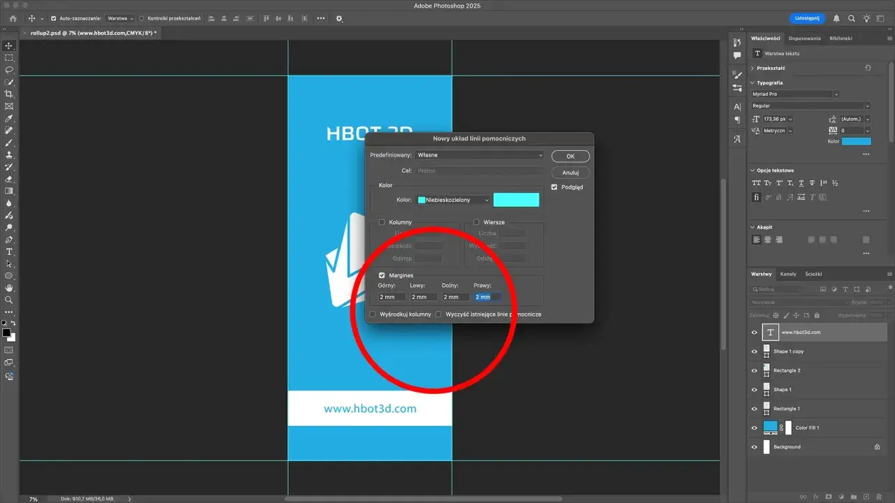Screen dimensions: 895x503
Task: Select the Move tool
Action: coord(9,45)
